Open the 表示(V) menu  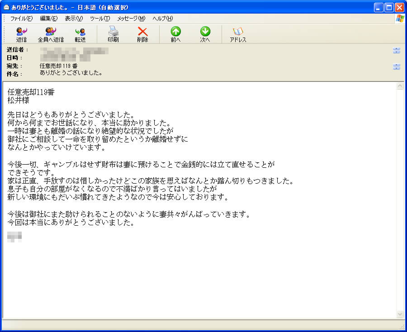74,19
